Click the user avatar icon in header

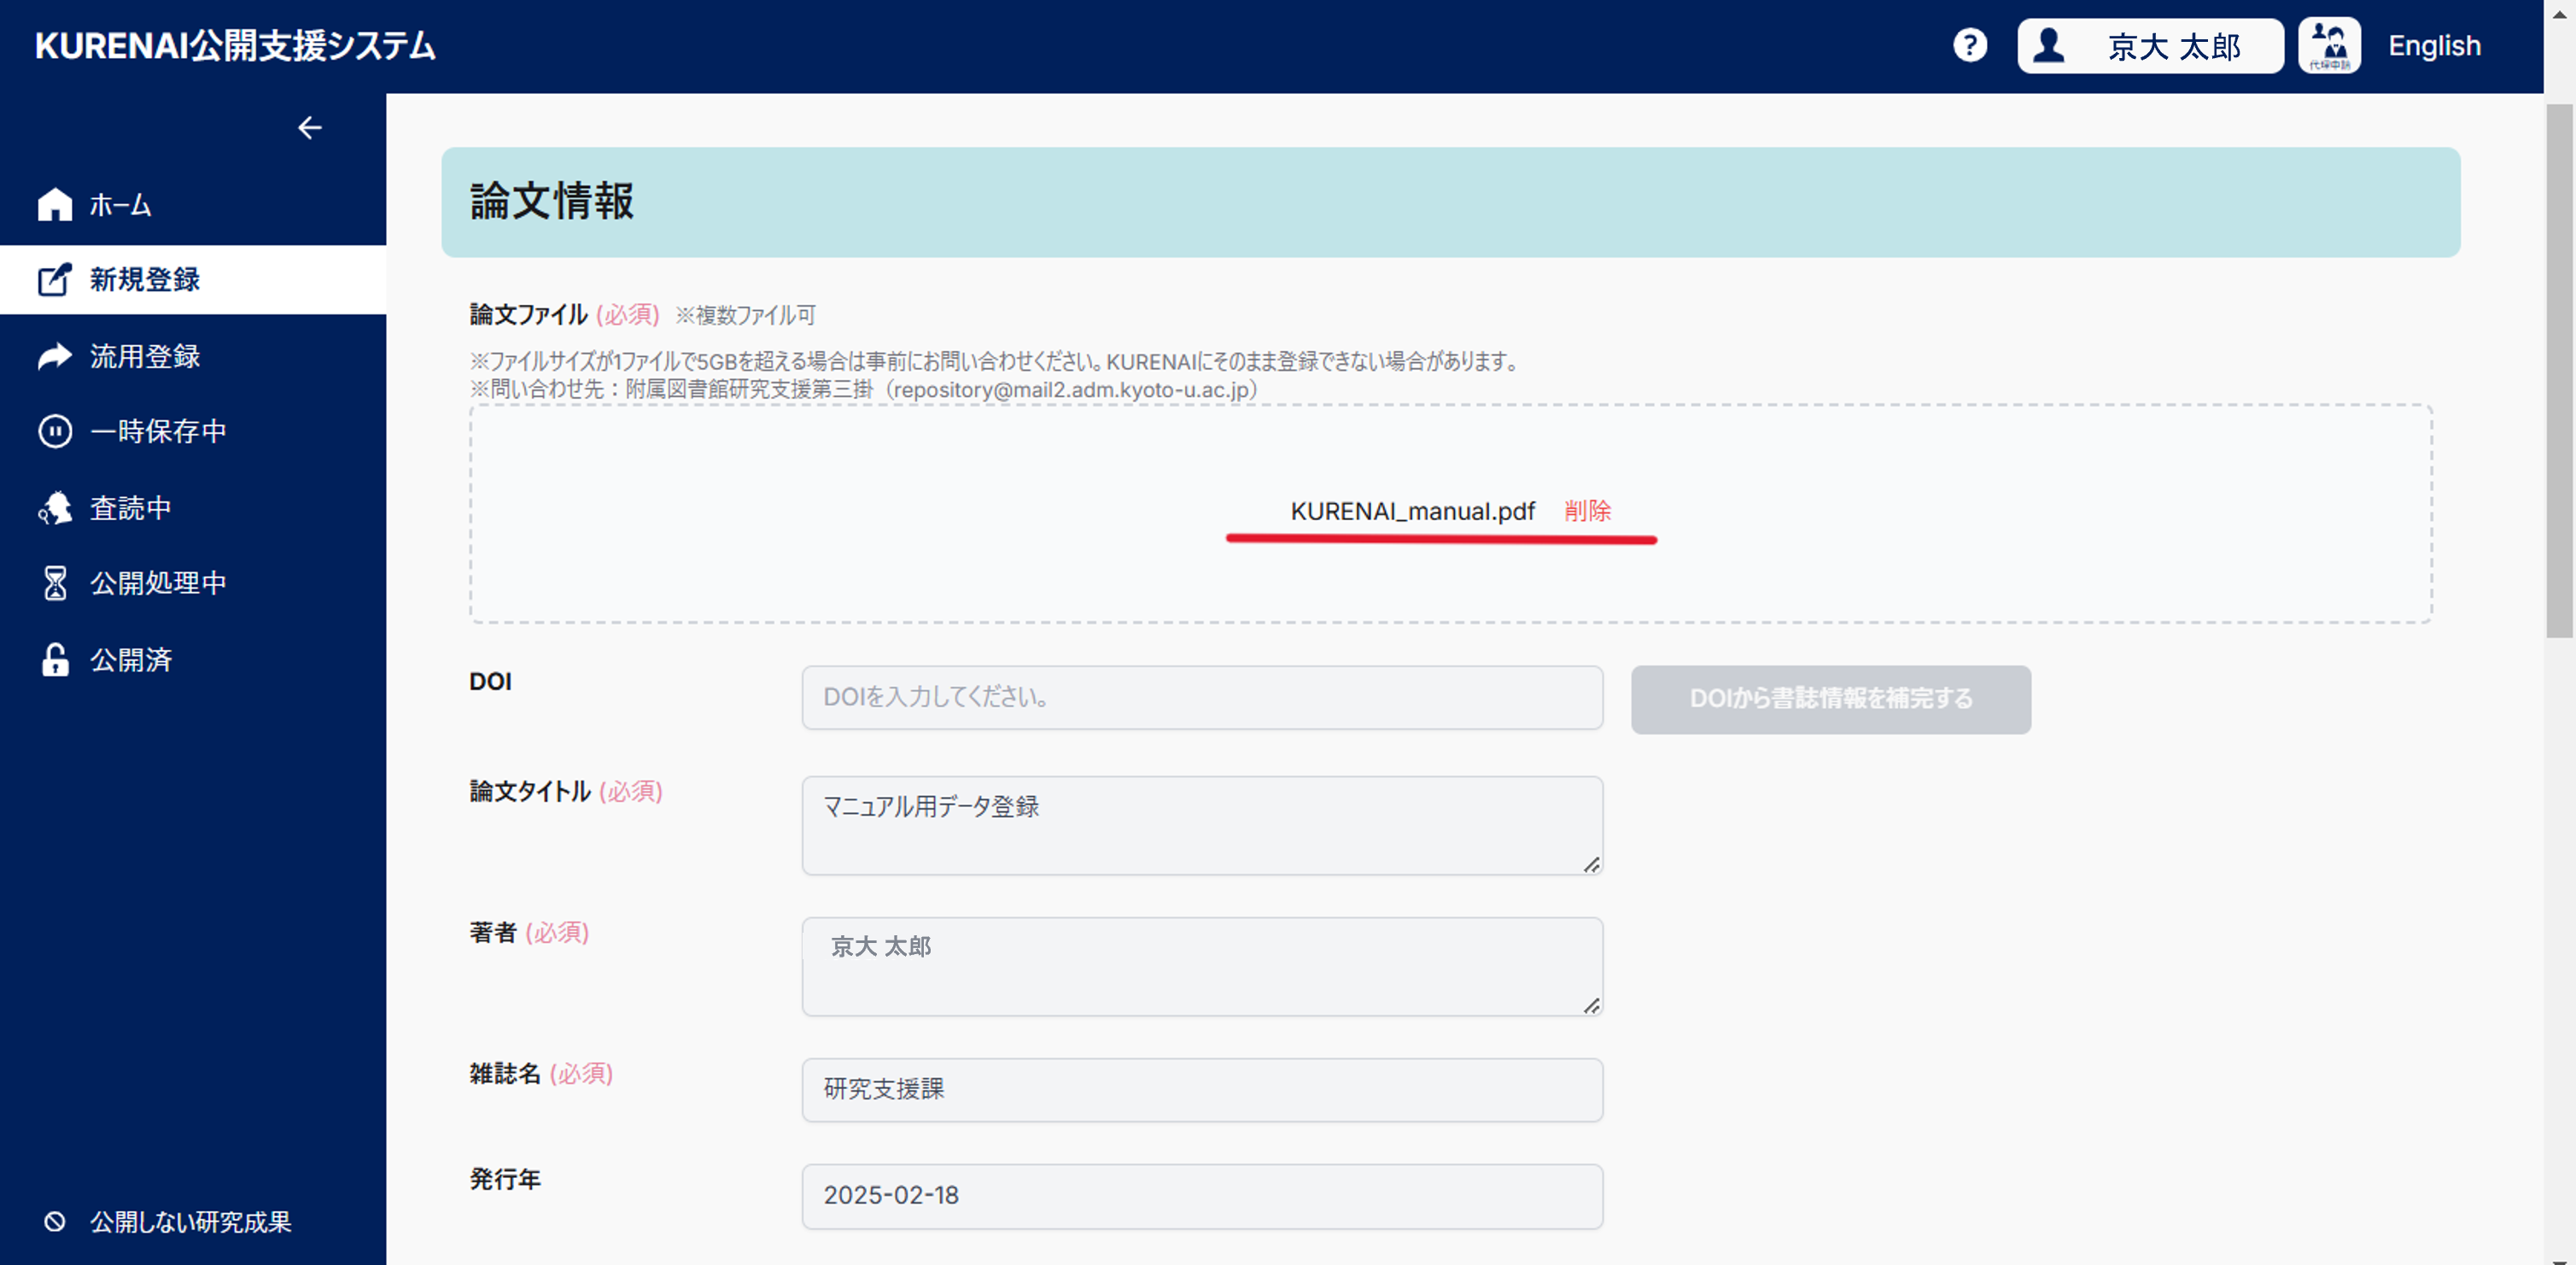click(2049, 45)
